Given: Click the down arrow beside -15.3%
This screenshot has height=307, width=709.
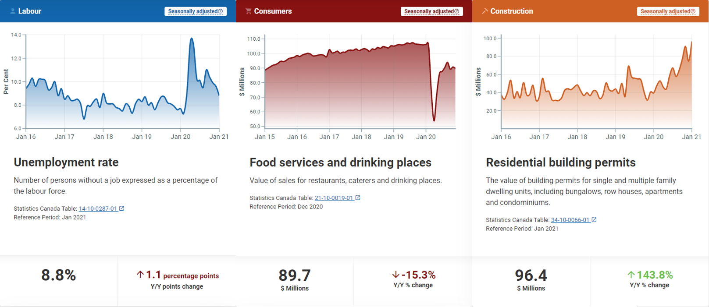Looking at the screenshot, I should [395, 275].
